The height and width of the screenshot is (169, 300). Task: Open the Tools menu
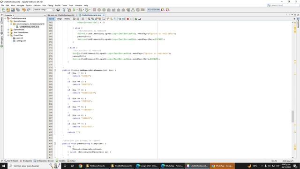71,5
